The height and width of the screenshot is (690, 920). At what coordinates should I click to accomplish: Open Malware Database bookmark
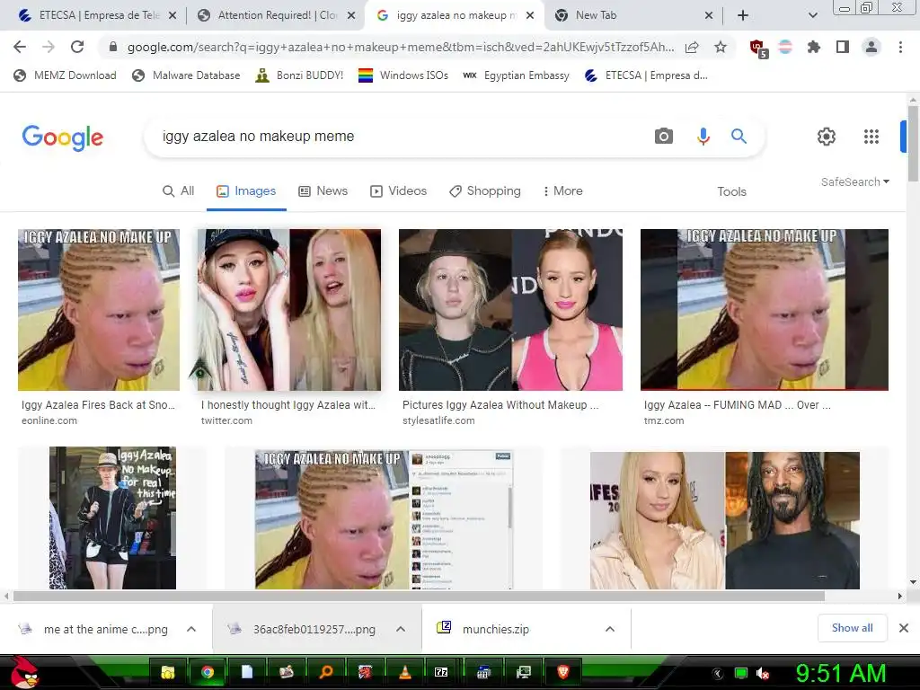pyautogui.click(x=186, y=75)
